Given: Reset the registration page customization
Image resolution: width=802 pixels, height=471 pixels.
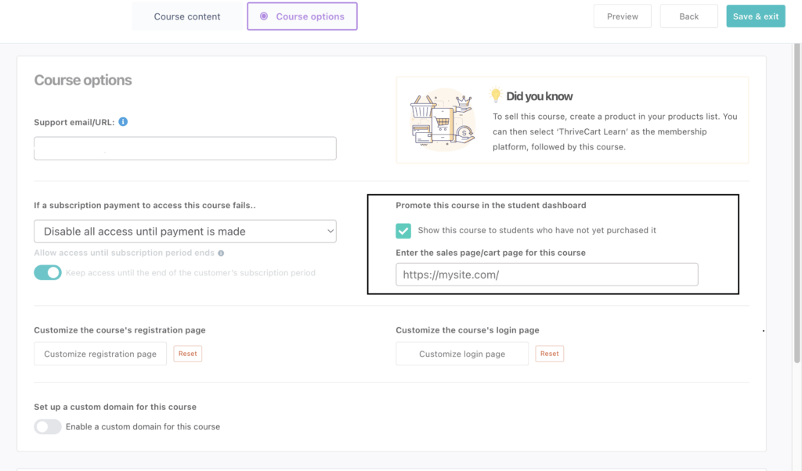Looking at the screenshot, I should pos(187,354).
